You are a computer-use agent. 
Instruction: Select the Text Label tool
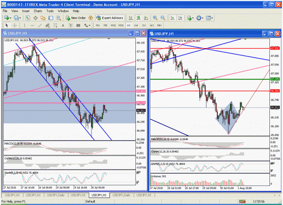click(71, 25)
